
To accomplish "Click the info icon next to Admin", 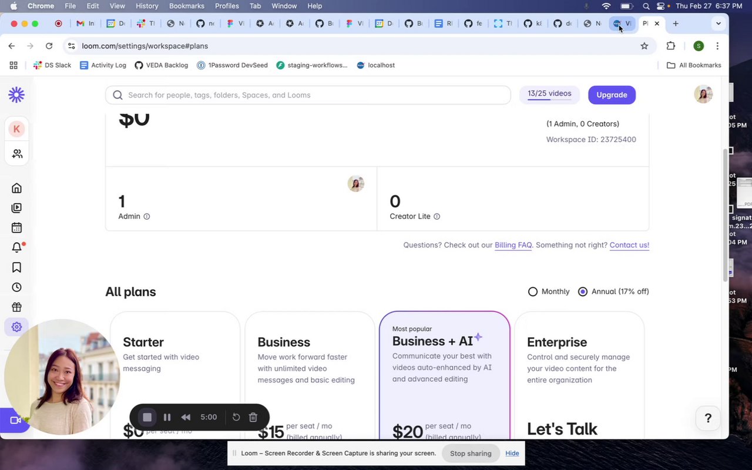I will click(147, 216).
